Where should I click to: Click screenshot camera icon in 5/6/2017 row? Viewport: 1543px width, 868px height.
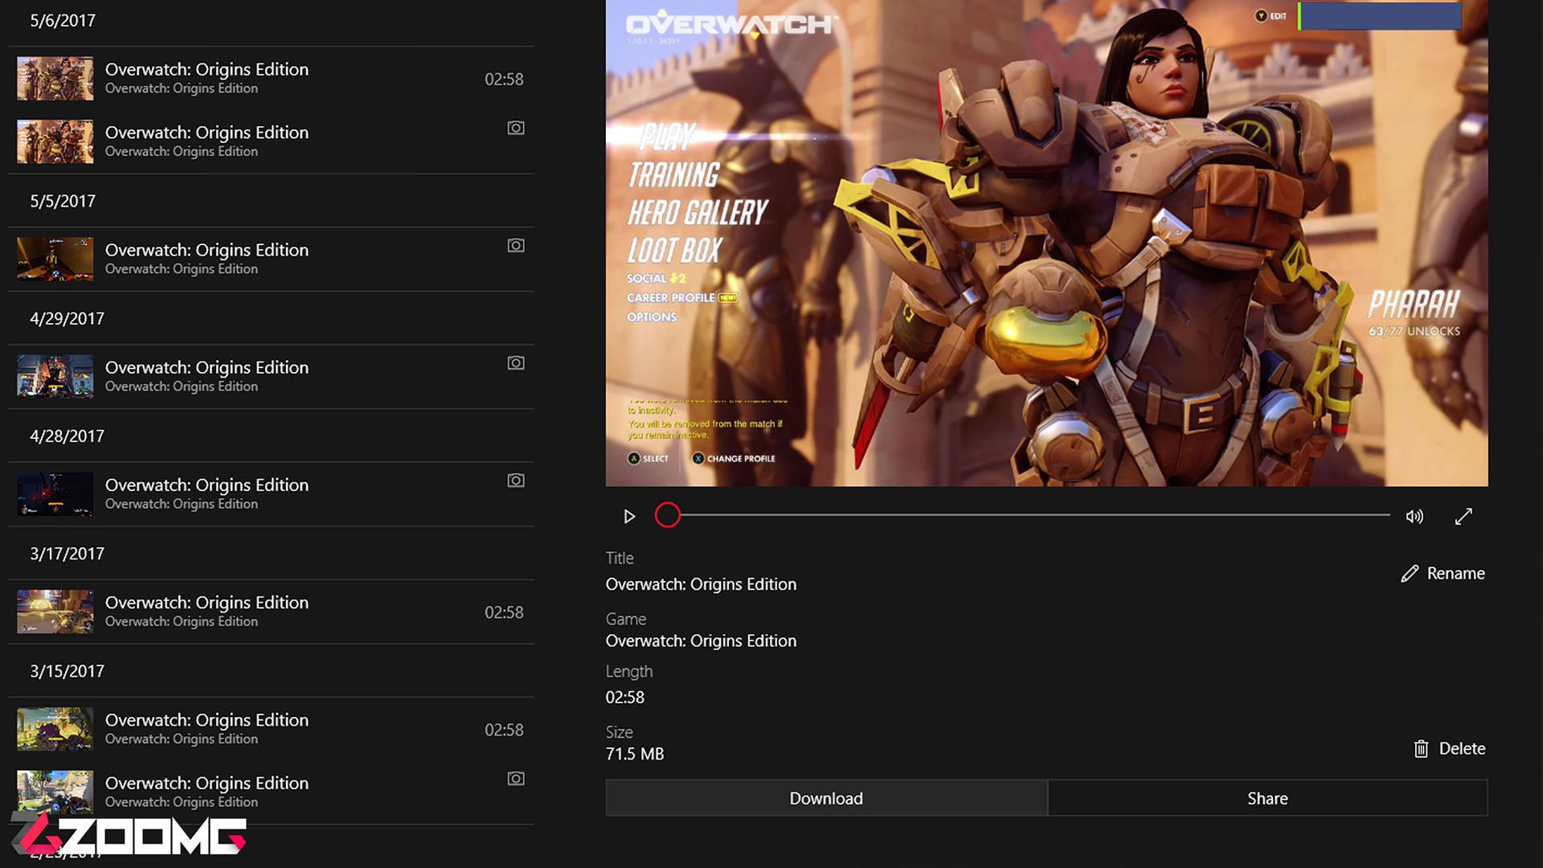[516, 128]
